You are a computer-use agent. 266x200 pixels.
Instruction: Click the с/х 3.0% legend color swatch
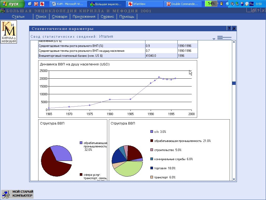pyautogui.click(x=151, y=132)
